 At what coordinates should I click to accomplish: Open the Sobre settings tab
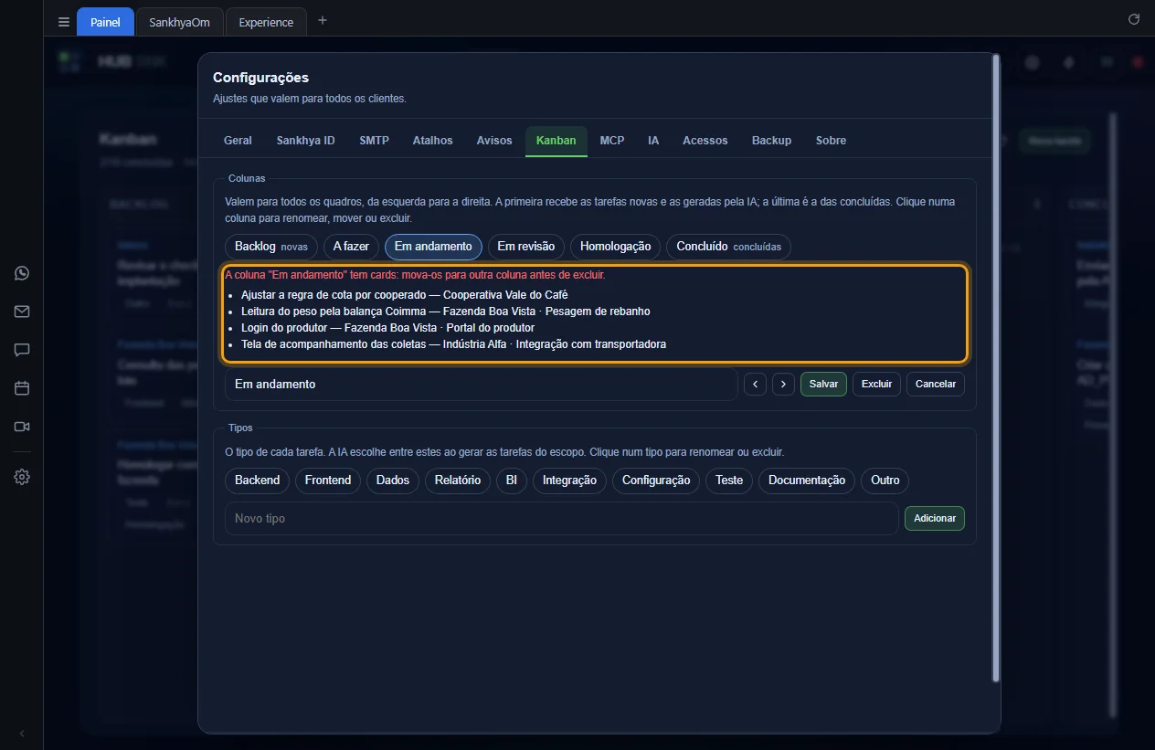(832, 141)
